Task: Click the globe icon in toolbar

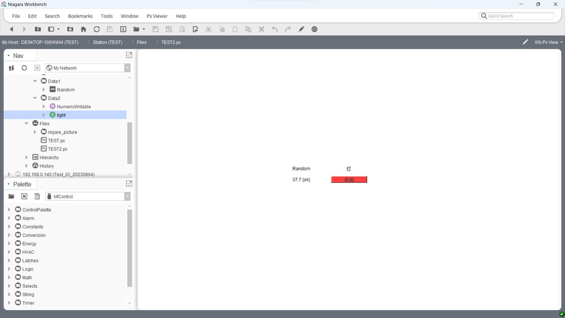Action: [315, 29]
